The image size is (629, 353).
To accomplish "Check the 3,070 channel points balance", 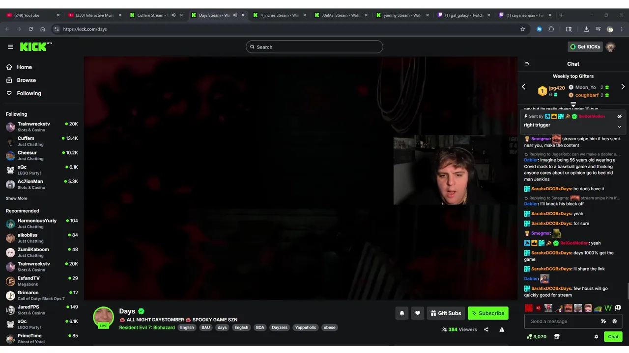I will point(537,337).
